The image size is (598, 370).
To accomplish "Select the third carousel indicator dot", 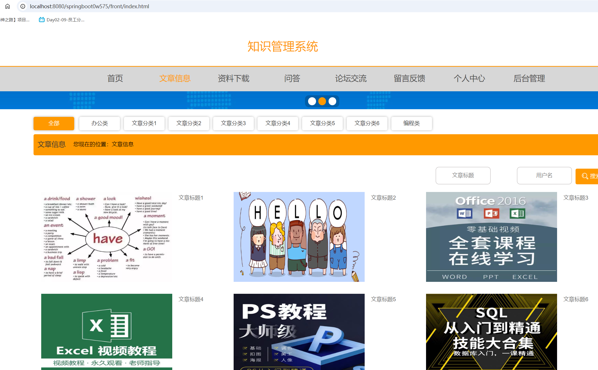I will coord(332,101).
